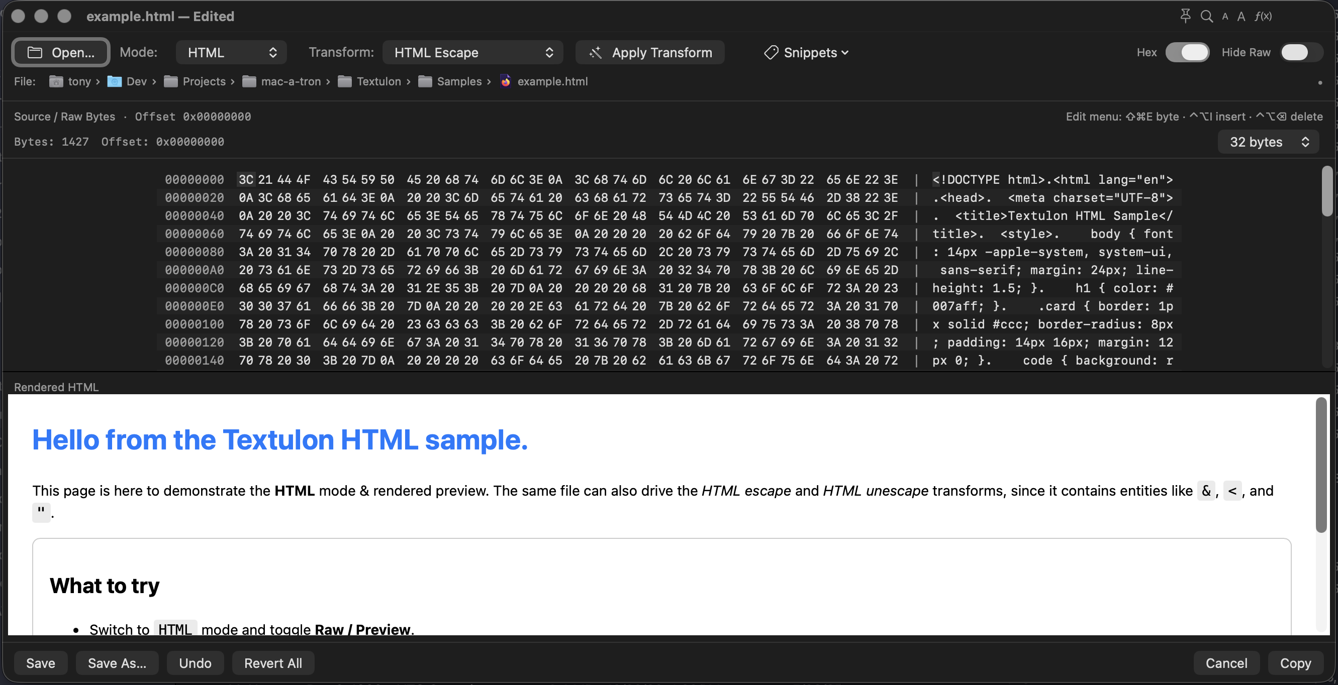This screenshot has height=685, width=1338.
Task: Click the mac-a-tron path segment label
Action: coord(291,81)
